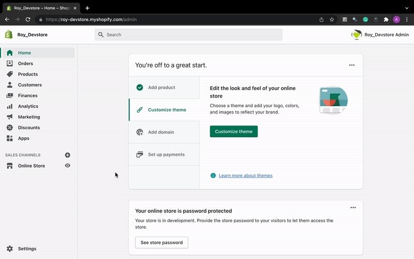Click the Marketing megaphone icon
The image size is (414, 259).
[x=10, y=117]
